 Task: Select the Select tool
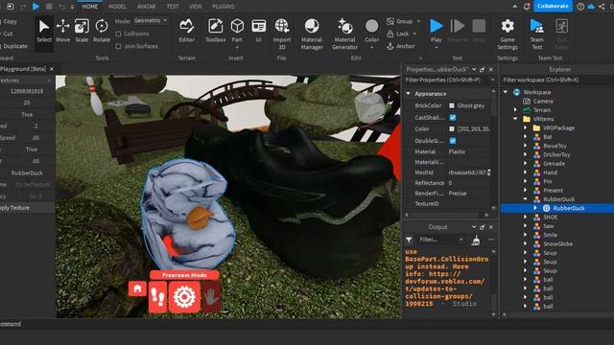(44, 31)
